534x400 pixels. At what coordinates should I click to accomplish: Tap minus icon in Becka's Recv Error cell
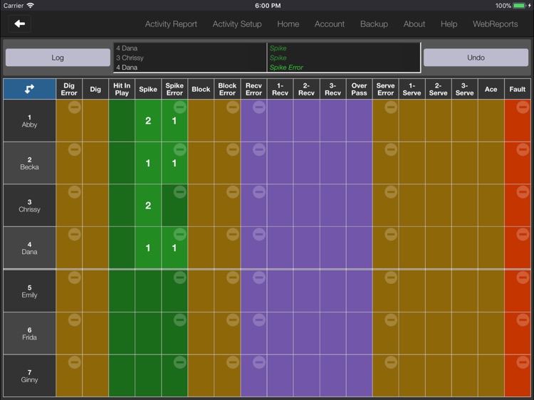(259, 149)
